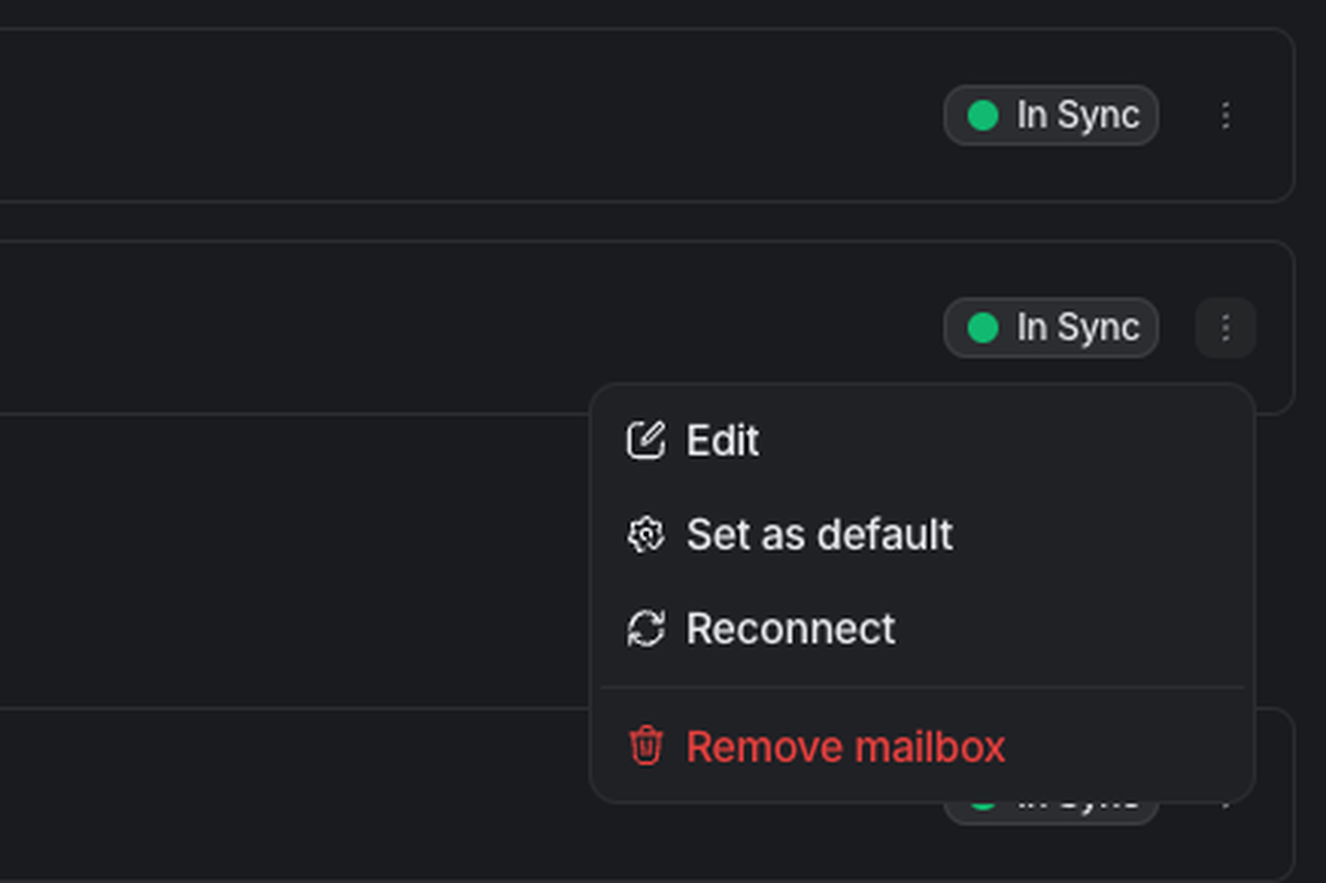Click the green status dot in the top row
This screenshot has height=883, width=1326.
pos(982,115)
